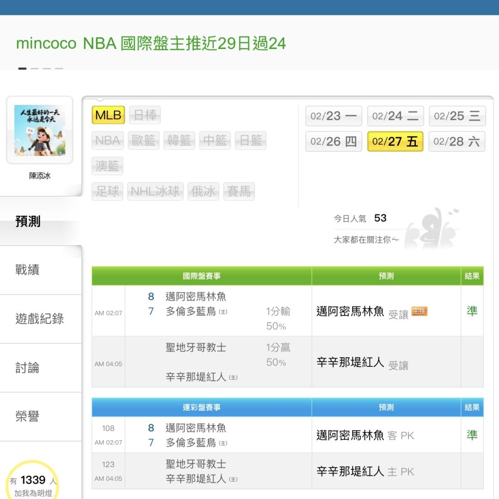Open the 預測 sidebar tab
The image size is (499, 499).
pos(28,221)
